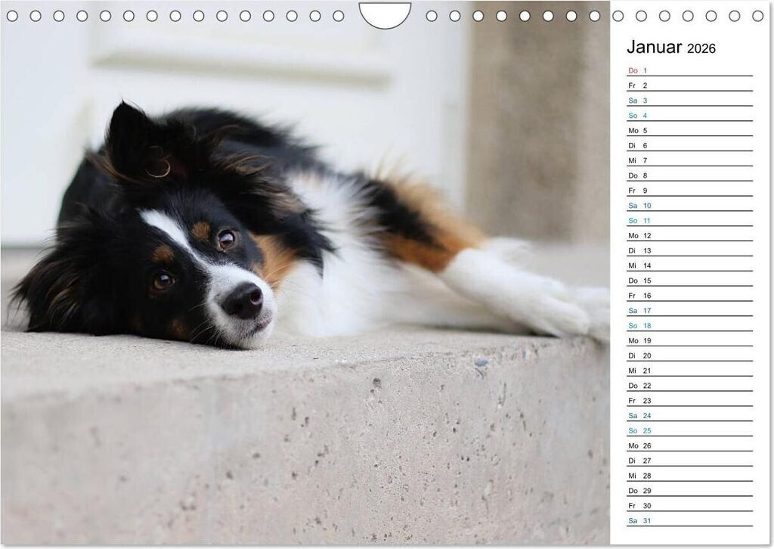
Task: Click the Mi 28 date line
Action: [689, 476]
